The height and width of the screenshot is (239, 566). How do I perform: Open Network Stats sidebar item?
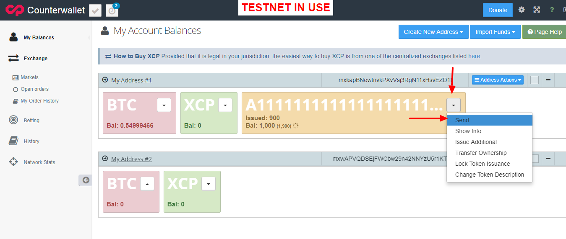(39, 162)
